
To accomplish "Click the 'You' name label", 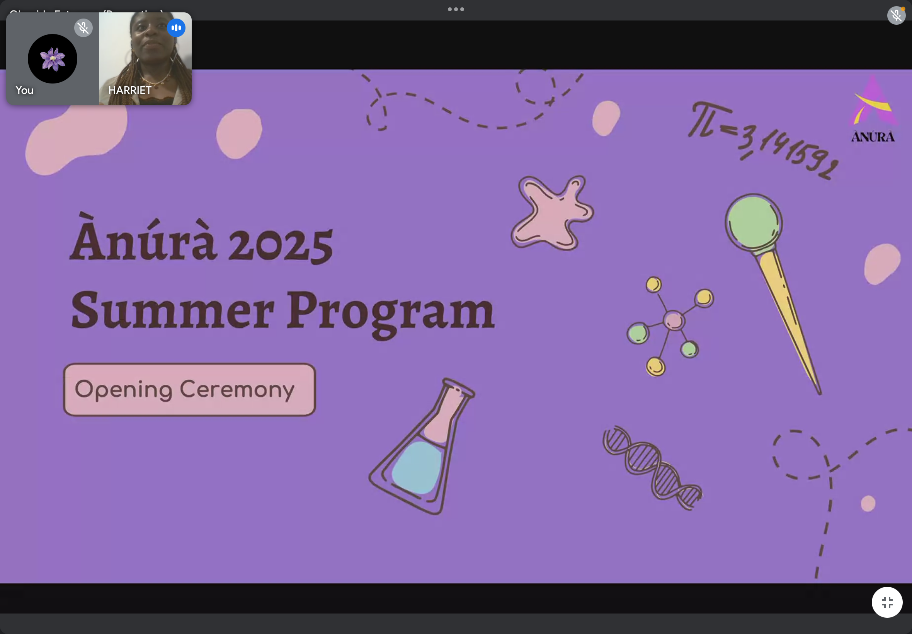I will click(25, 90).
